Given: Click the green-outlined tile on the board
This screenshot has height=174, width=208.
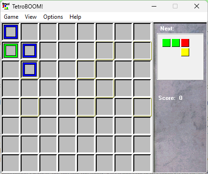Looking at the screenshot, I should tap(11, 51).
